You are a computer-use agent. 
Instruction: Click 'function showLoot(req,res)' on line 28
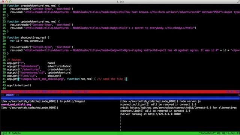pyautogui.click(x=27, y=37)
